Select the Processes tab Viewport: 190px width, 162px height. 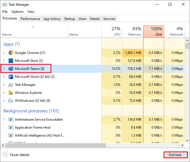[10, 18]
